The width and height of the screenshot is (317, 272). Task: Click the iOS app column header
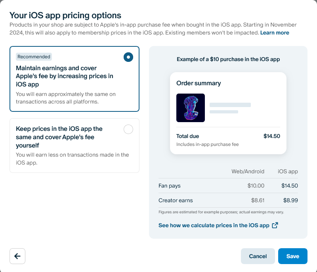(288, 172)
